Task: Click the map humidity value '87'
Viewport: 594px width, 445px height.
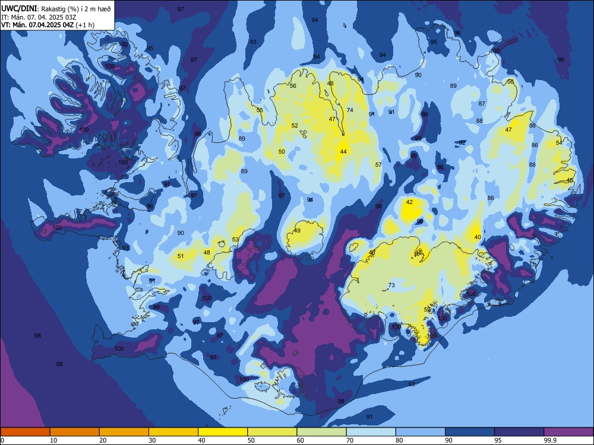Action: (482, 103)
